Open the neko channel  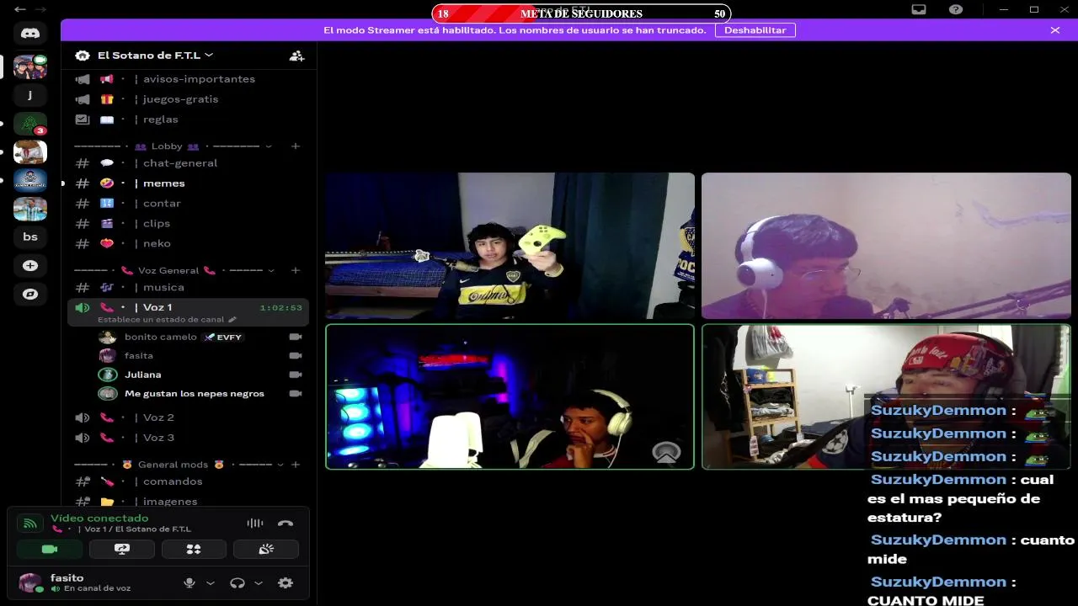point(188,244)
